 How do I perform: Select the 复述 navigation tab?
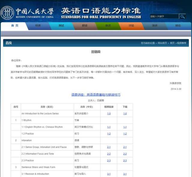[x=108, y=26]
